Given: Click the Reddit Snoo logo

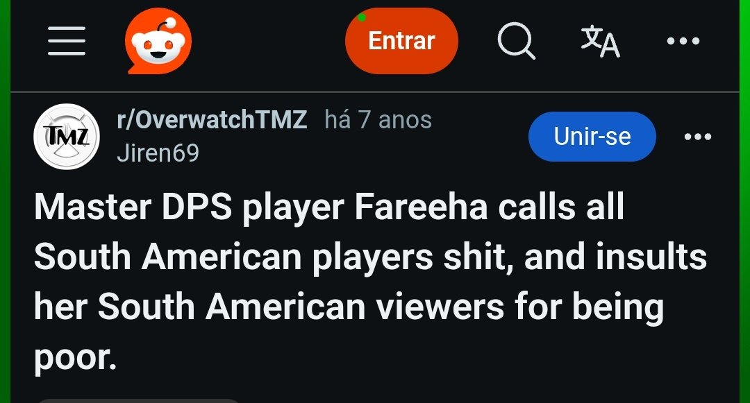Looking at the screenshot, I should pyautogui.click(x=158, y=41).
